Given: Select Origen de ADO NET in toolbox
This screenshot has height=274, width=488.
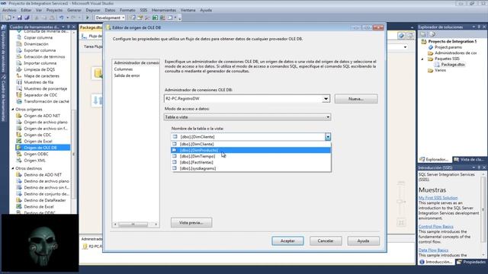Looking at the screenshot, I should (x=42, y=116).
